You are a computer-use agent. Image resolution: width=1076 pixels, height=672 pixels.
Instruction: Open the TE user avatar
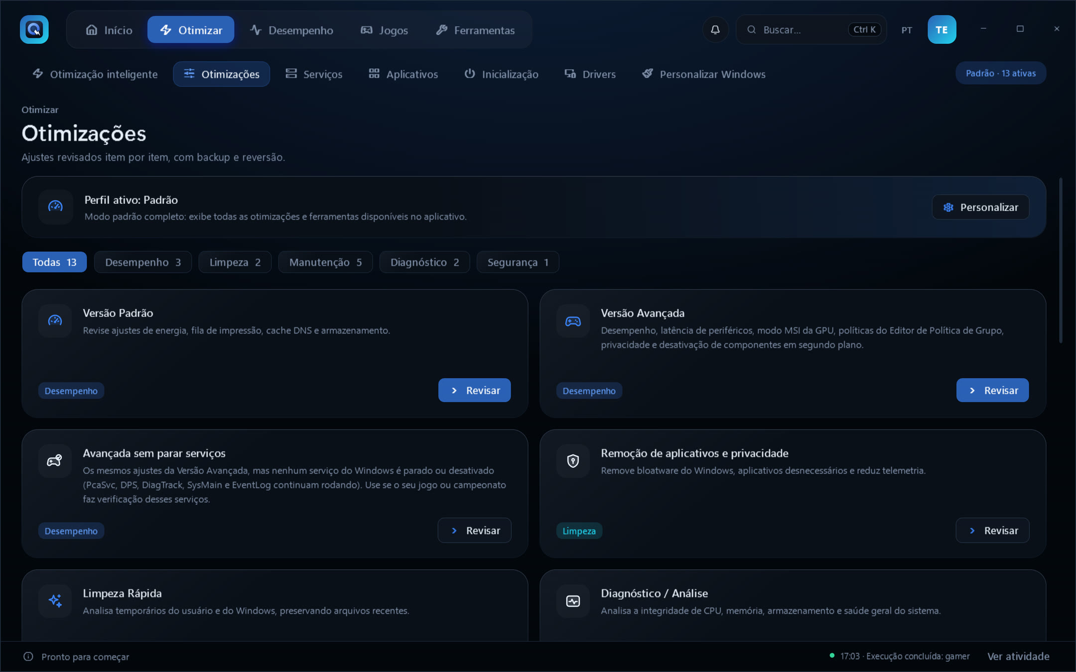coord(941,30)
